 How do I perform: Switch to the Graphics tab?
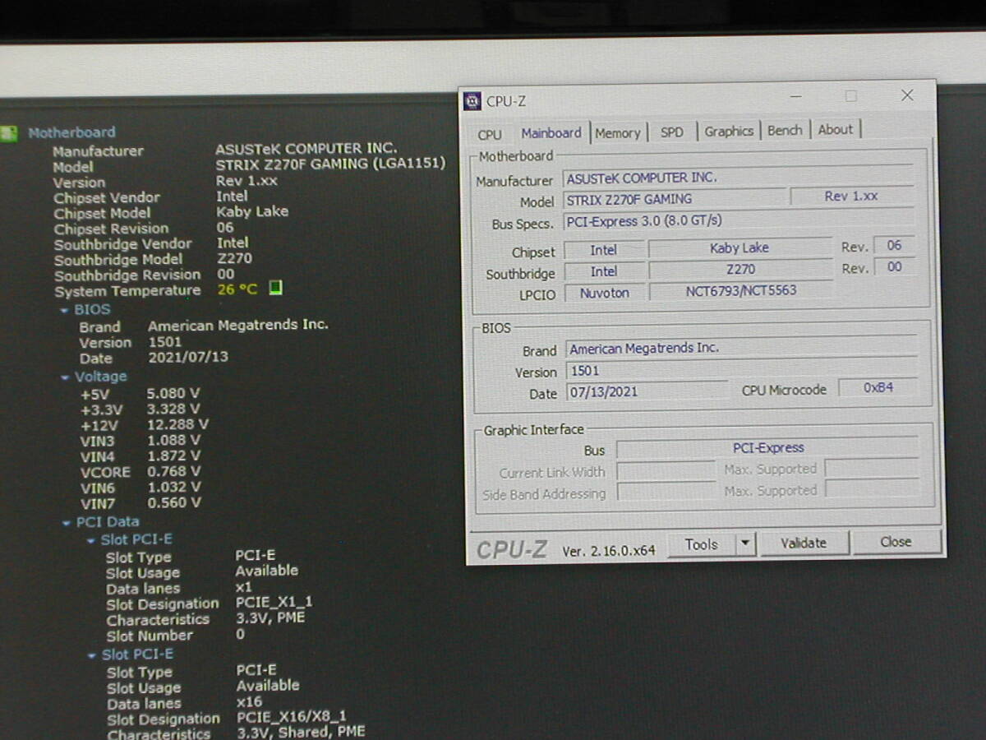coord(729,131)
